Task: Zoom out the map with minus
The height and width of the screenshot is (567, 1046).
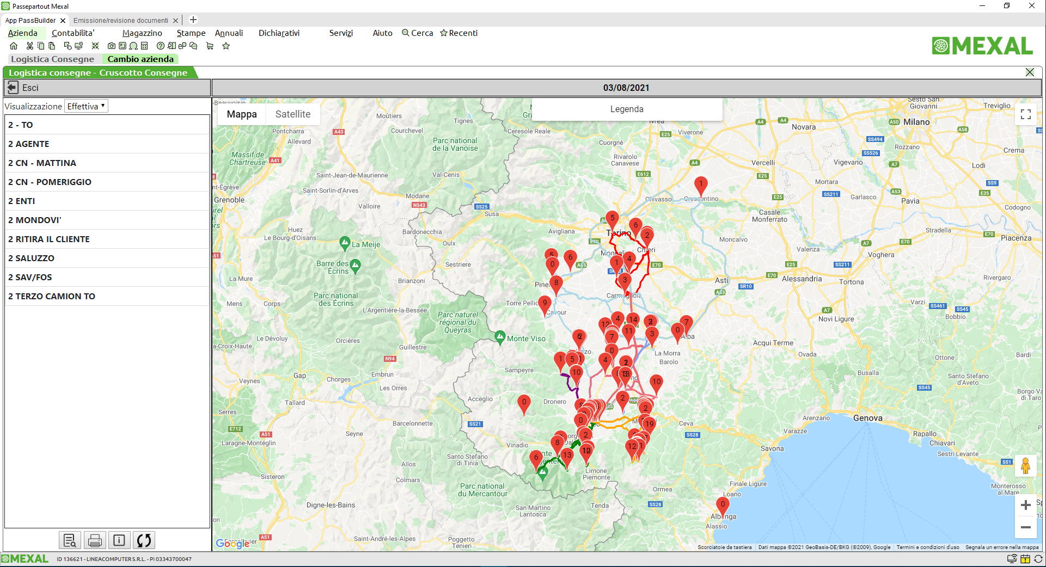Action: (x=1026, y=527)
